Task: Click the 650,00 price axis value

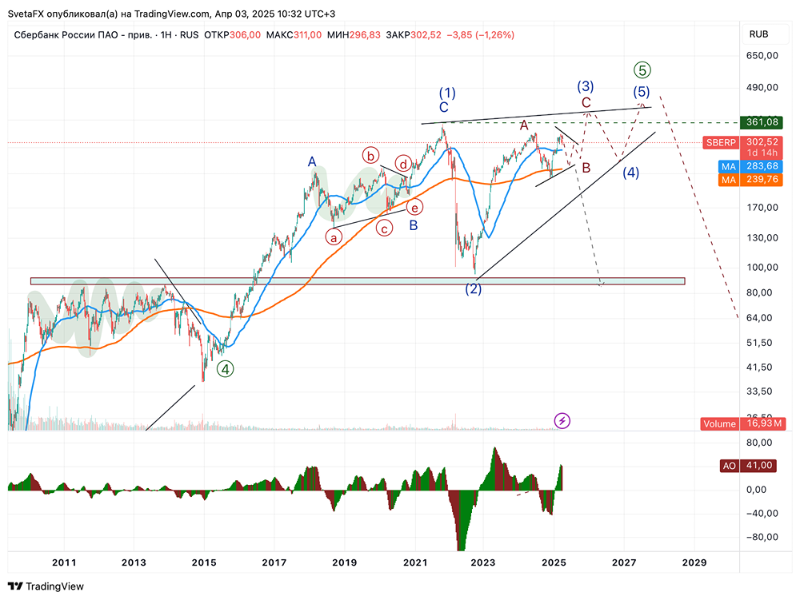Action: point(762,55)
